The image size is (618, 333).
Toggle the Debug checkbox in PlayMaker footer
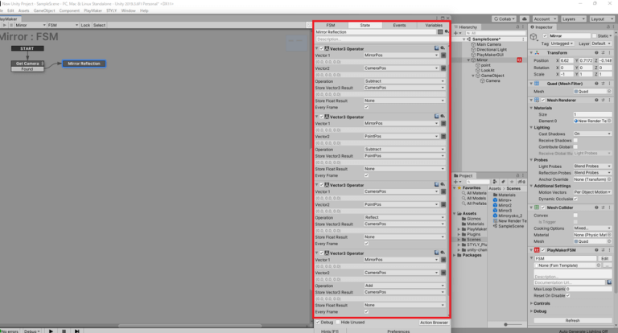318,322
